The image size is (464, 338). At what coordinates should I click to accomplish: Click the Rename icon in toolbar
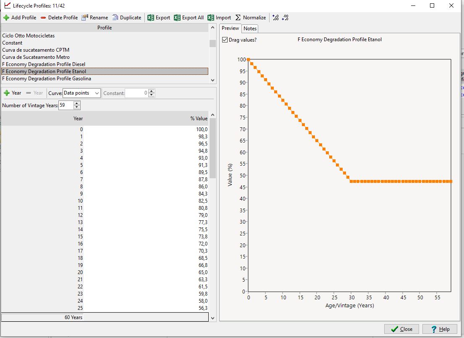[85, 18]
